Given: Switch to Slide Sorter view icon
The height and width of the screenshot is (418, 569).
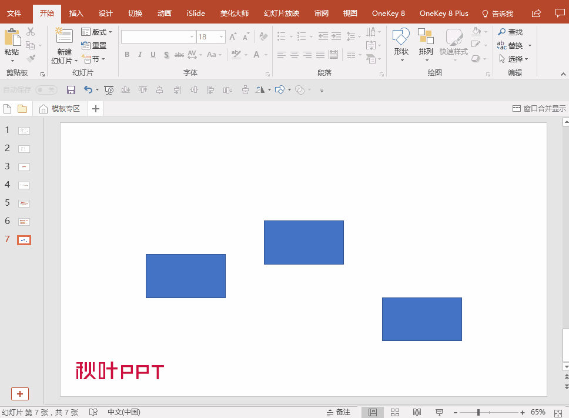Looking at the screenshot, I should pos(395,412).
